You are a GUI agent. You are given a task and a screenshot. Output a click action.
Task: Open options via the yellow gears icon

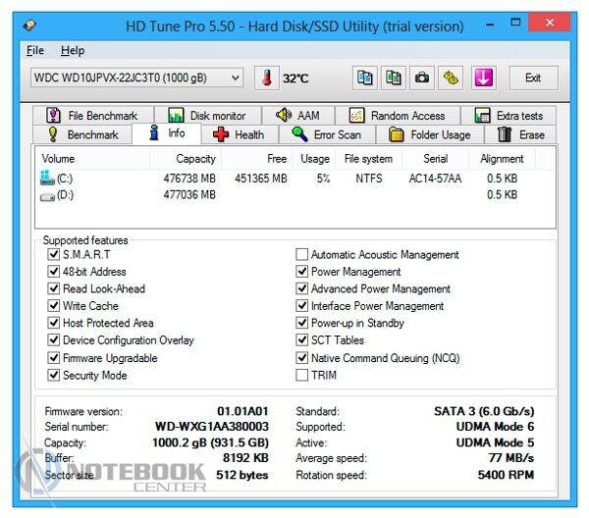tap(451, 78)
